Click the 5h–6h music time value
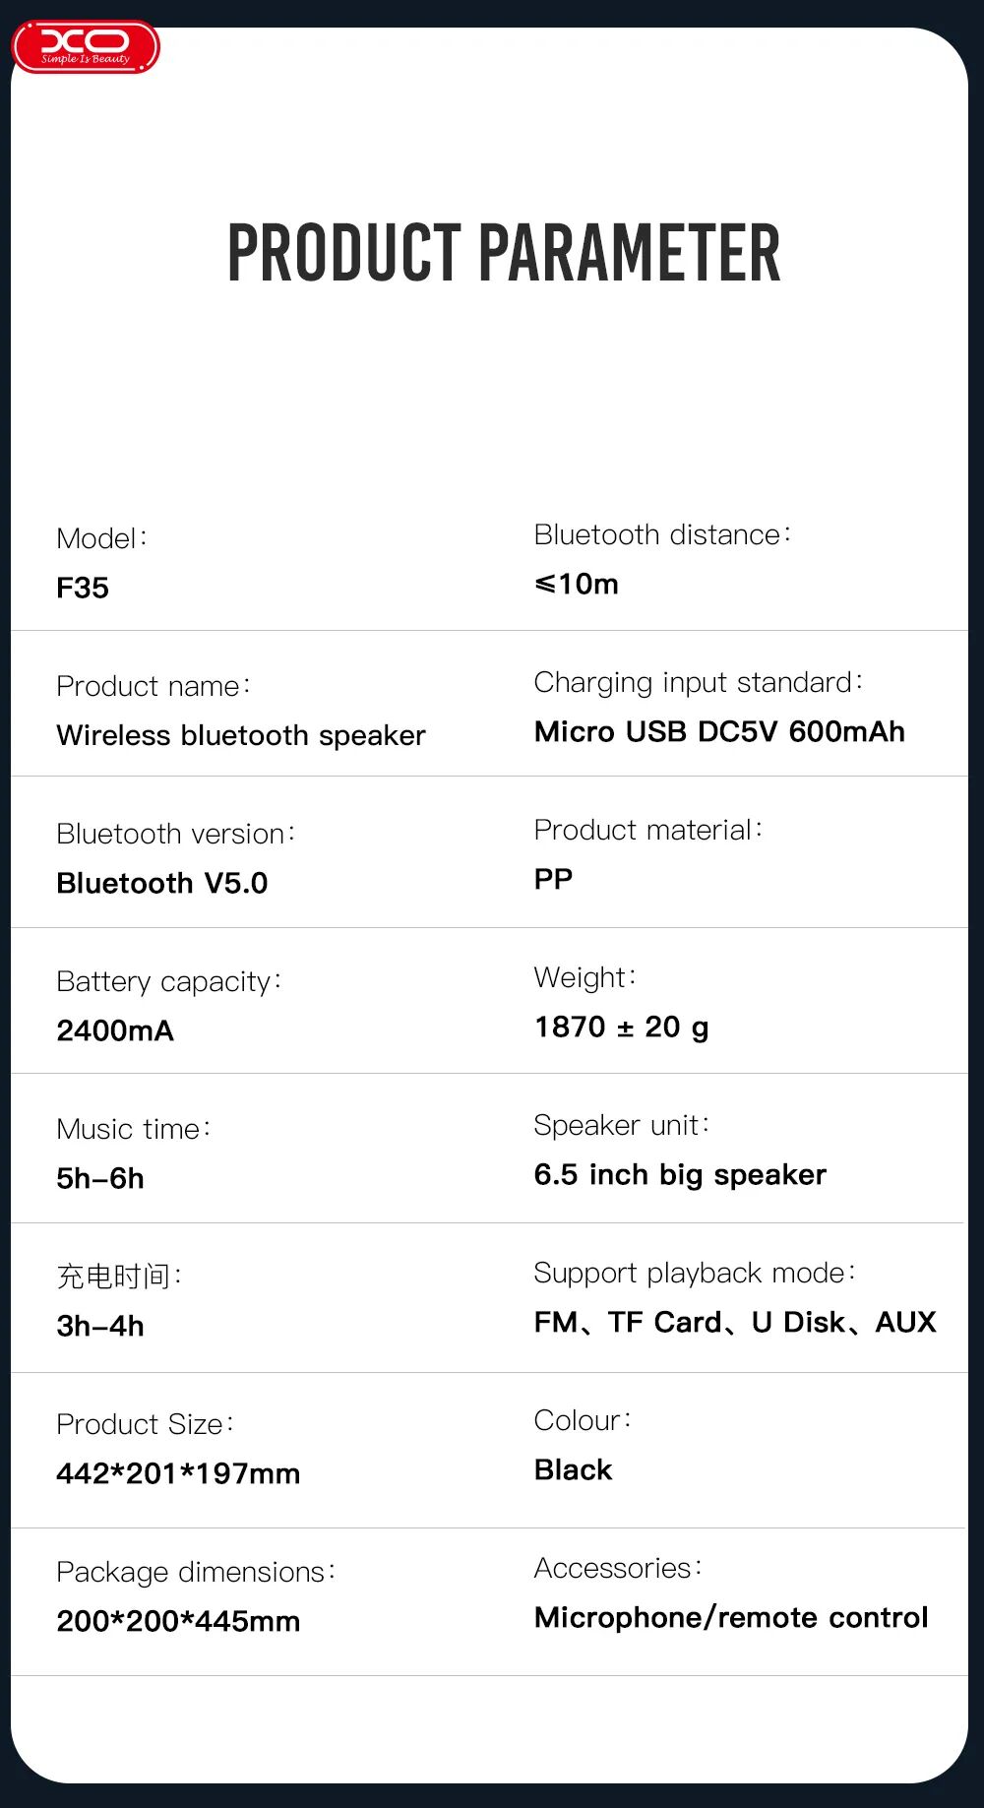The height and width of the screenshot is (1808, 984). pyautogui.click(x=100, y=1178)
